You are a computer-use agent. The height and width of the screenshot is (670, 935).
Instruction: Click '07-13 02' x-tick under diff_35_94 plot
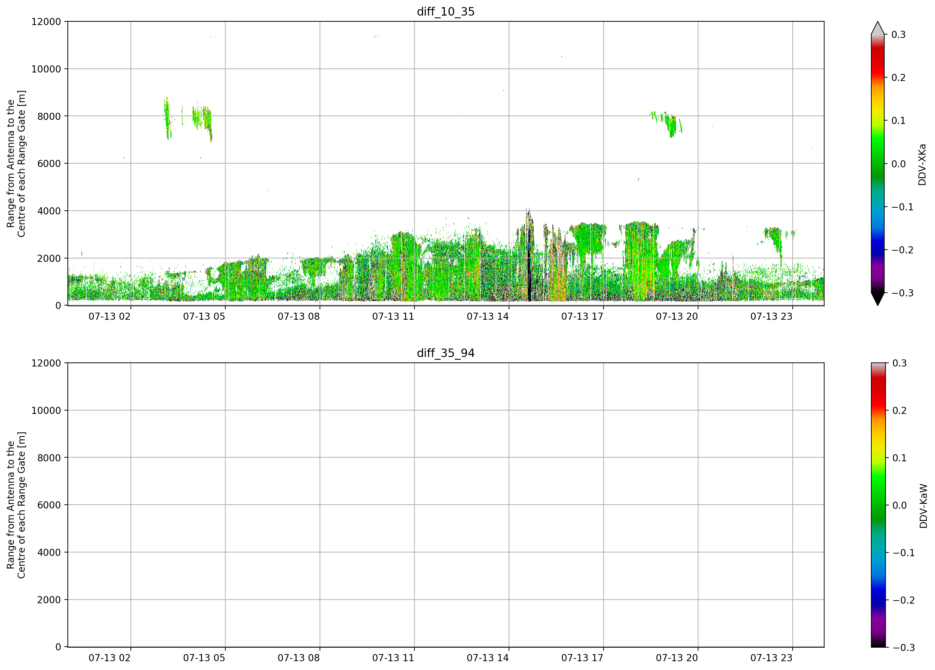coord(110,658)
